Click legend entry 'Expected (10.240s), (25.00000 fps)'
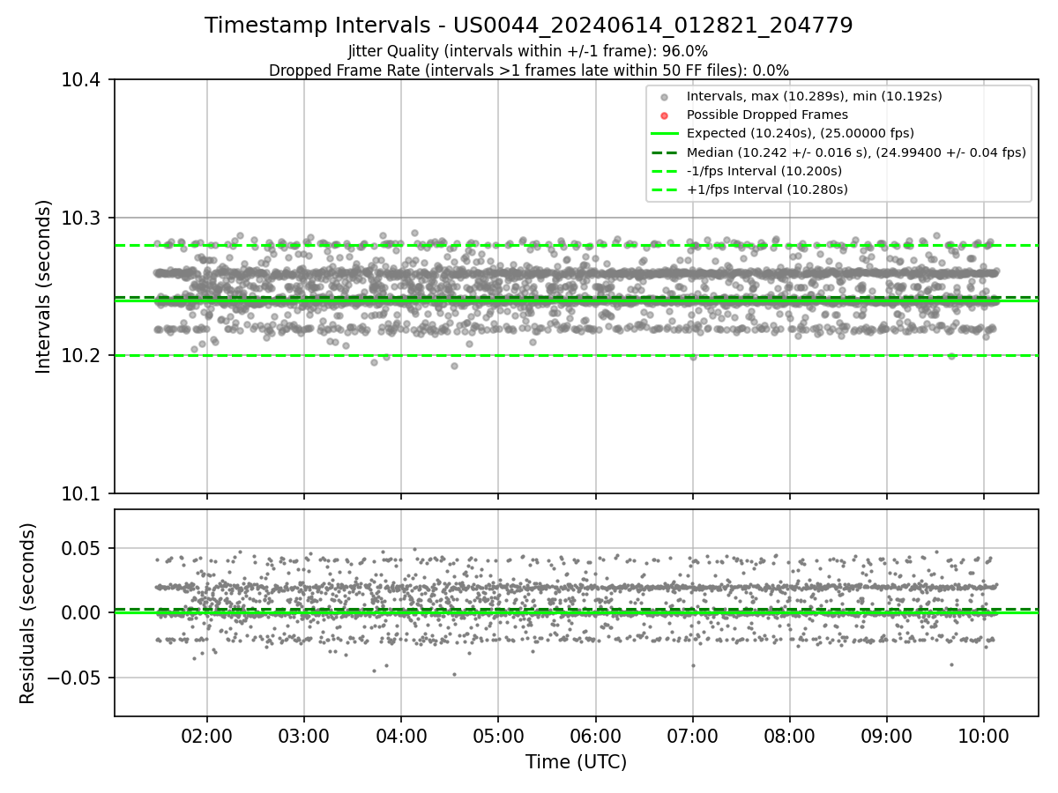Image resolution: width=1058 pixels, height=793 pixels. [x=801, y=133]
